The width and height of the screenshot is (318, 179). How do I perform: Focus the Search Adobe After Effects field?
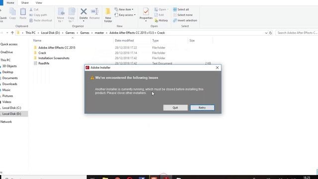[297, 33]
